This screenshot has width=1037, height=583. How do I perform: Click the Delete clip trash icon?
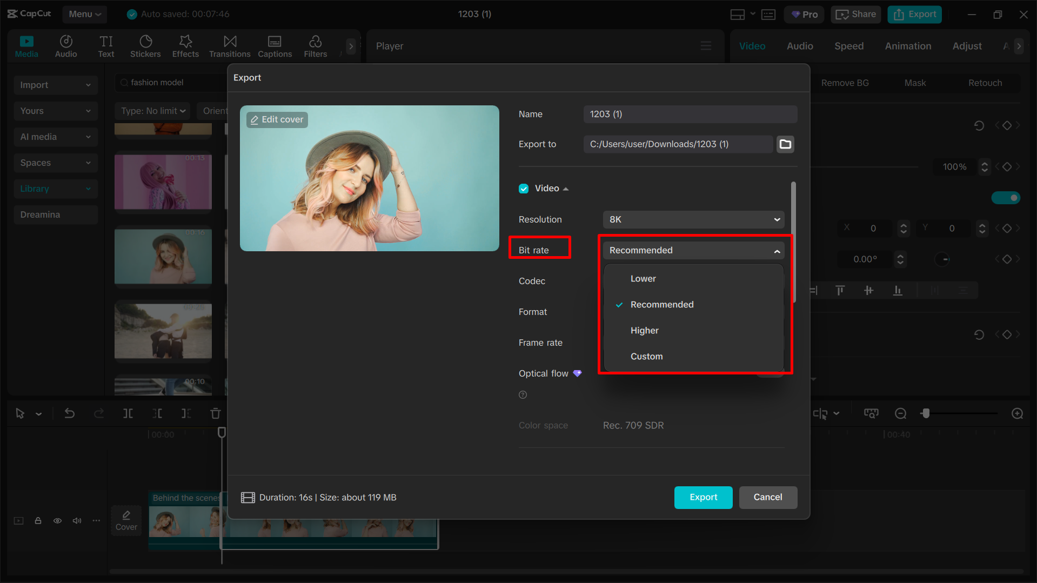tap(215, 413)
